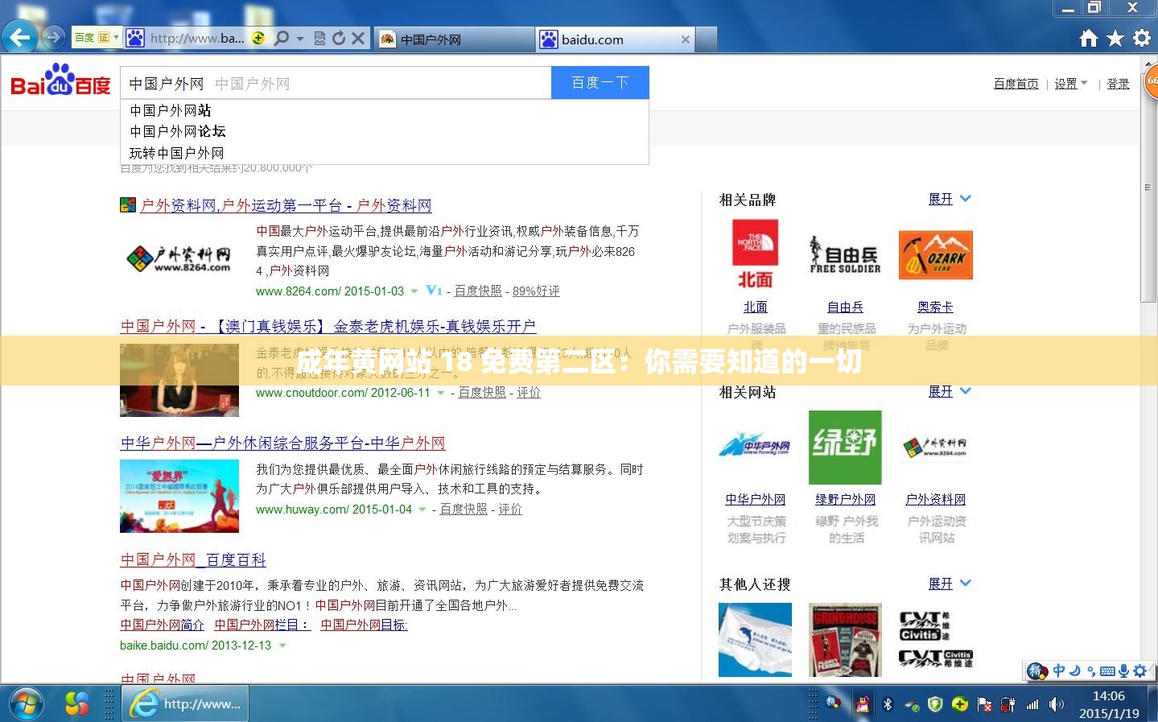Viewport: 1158px width, 722px height.
Task: Refresh the page with reload icon
Action: tap(339, 38)
